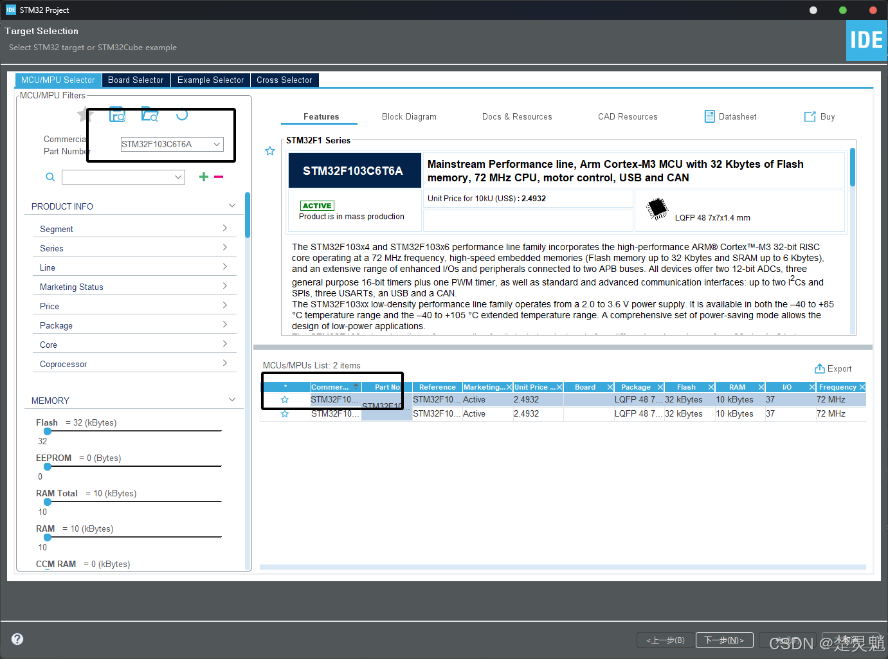Click the second row 72 MHz frequency cell
Viewport: 888px width, 659px height.
click(x=840, y=414)
